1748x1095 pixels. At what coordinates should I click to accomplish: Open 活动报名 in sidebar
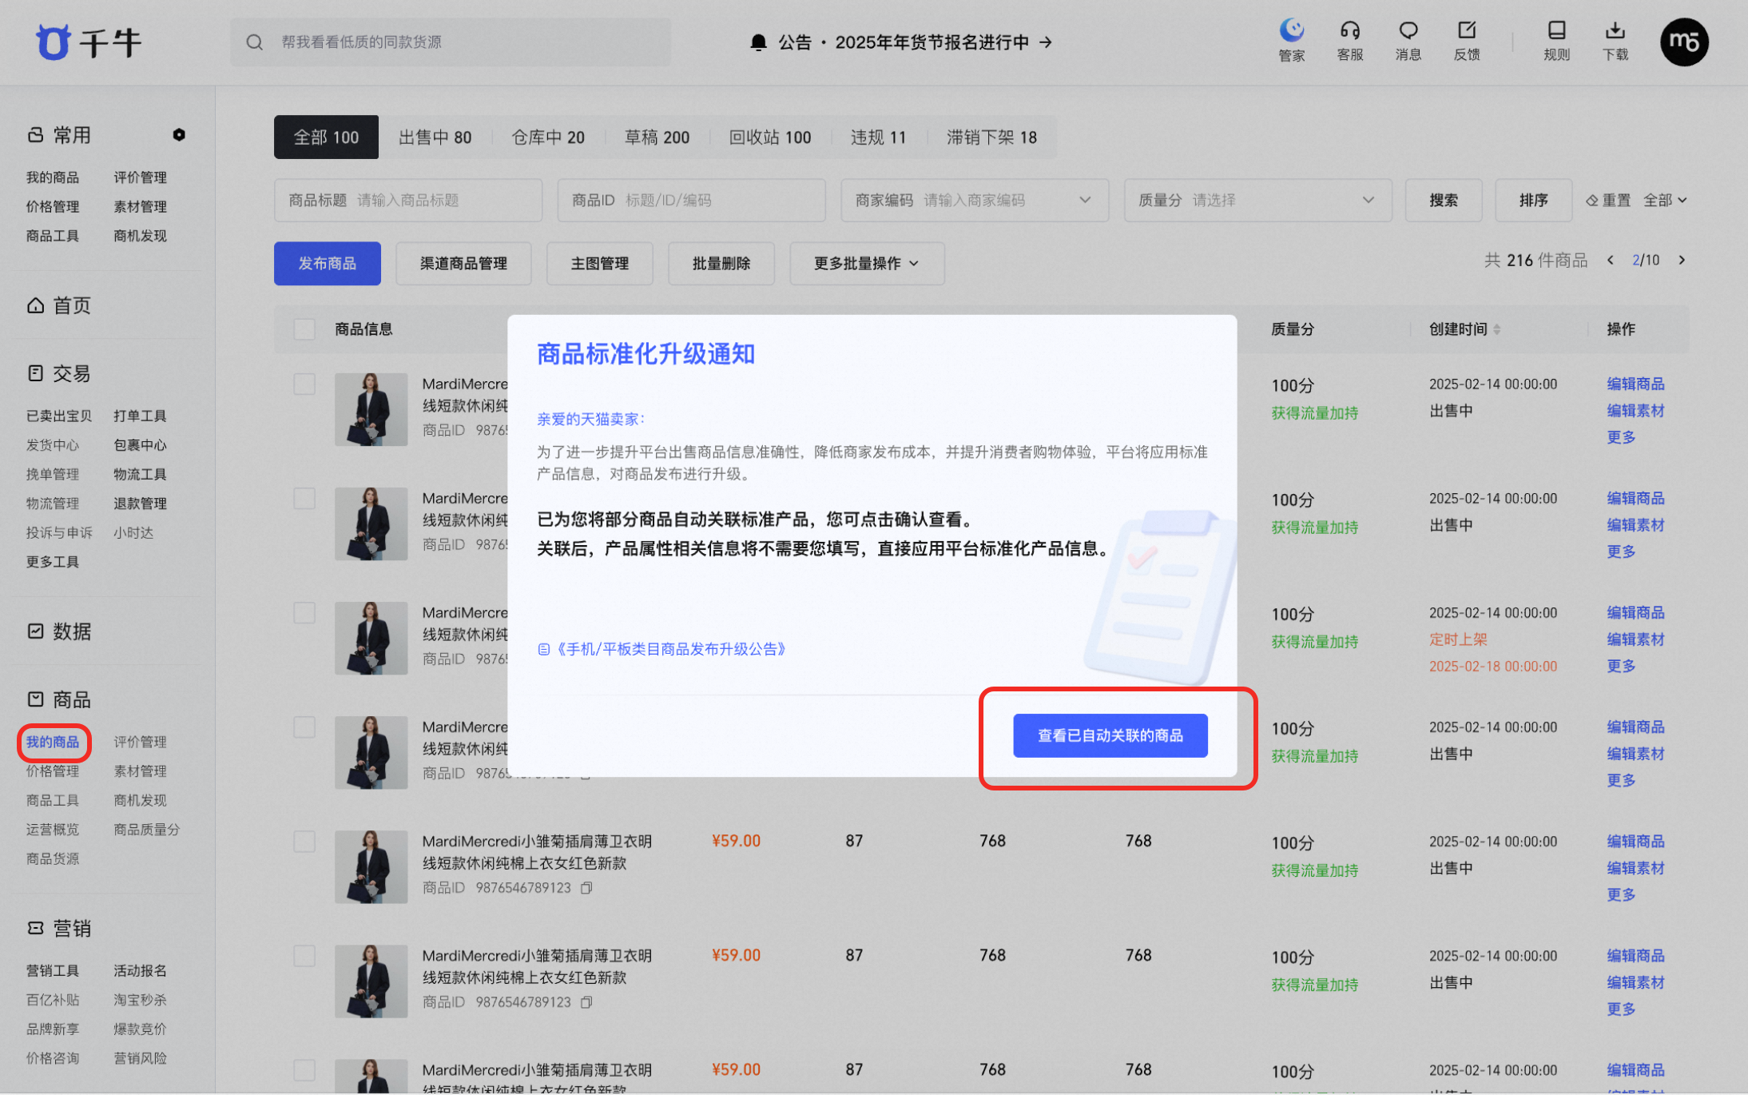pyautogui.click(x=140, y=970)
